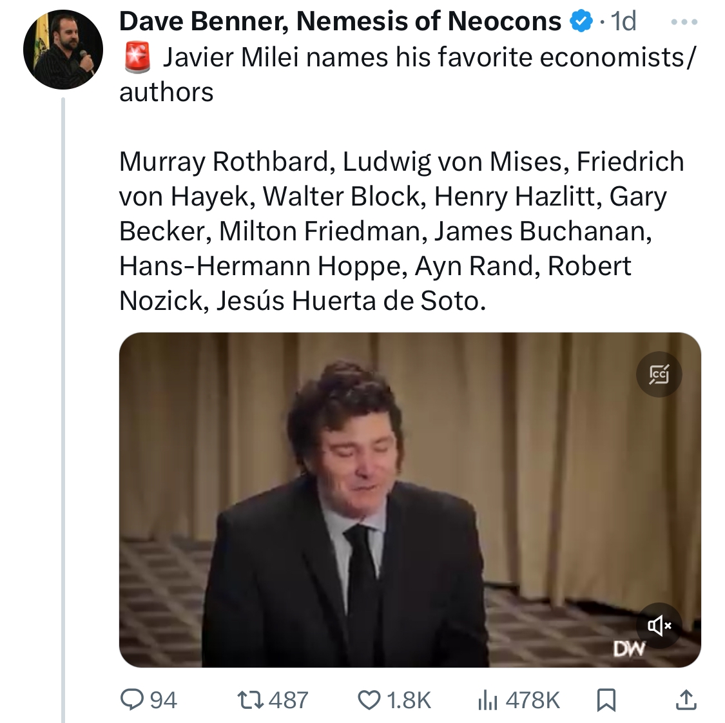Toggle closed captions on the video

pyautogui.click(x=659, y=374)
